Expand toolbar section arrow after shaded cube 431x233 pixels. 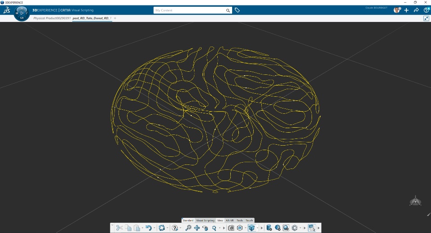pos(262,228)
